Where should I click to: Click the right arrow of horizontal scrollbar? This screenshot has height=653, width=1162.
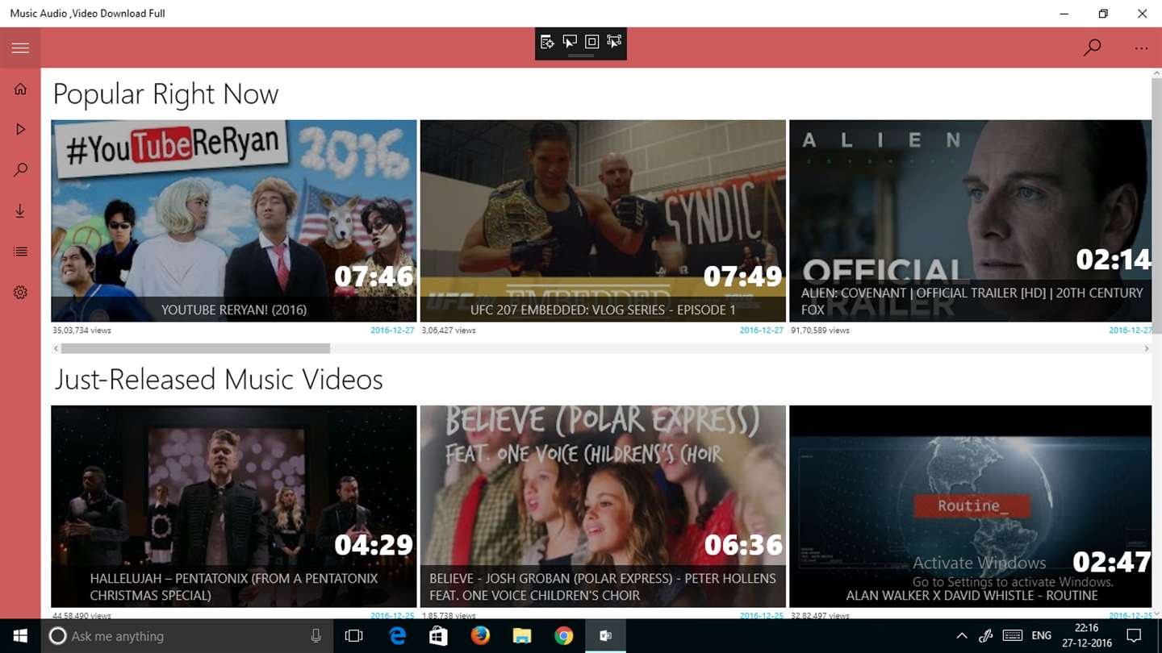[1146, 348]
